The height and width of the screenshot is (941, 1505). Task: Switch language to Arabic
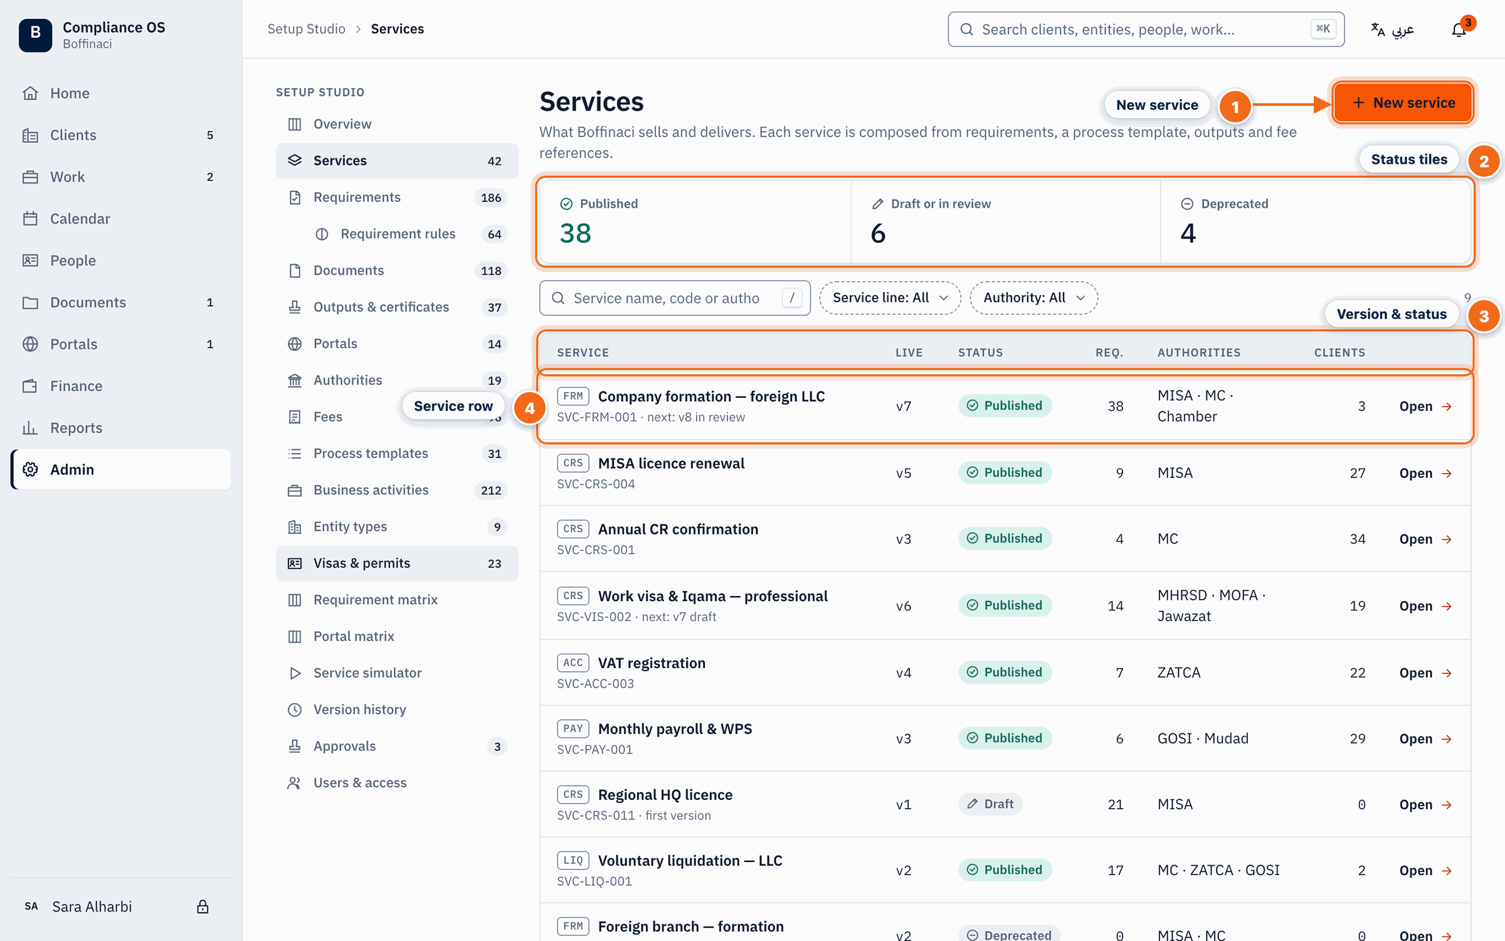point(1393,29)
